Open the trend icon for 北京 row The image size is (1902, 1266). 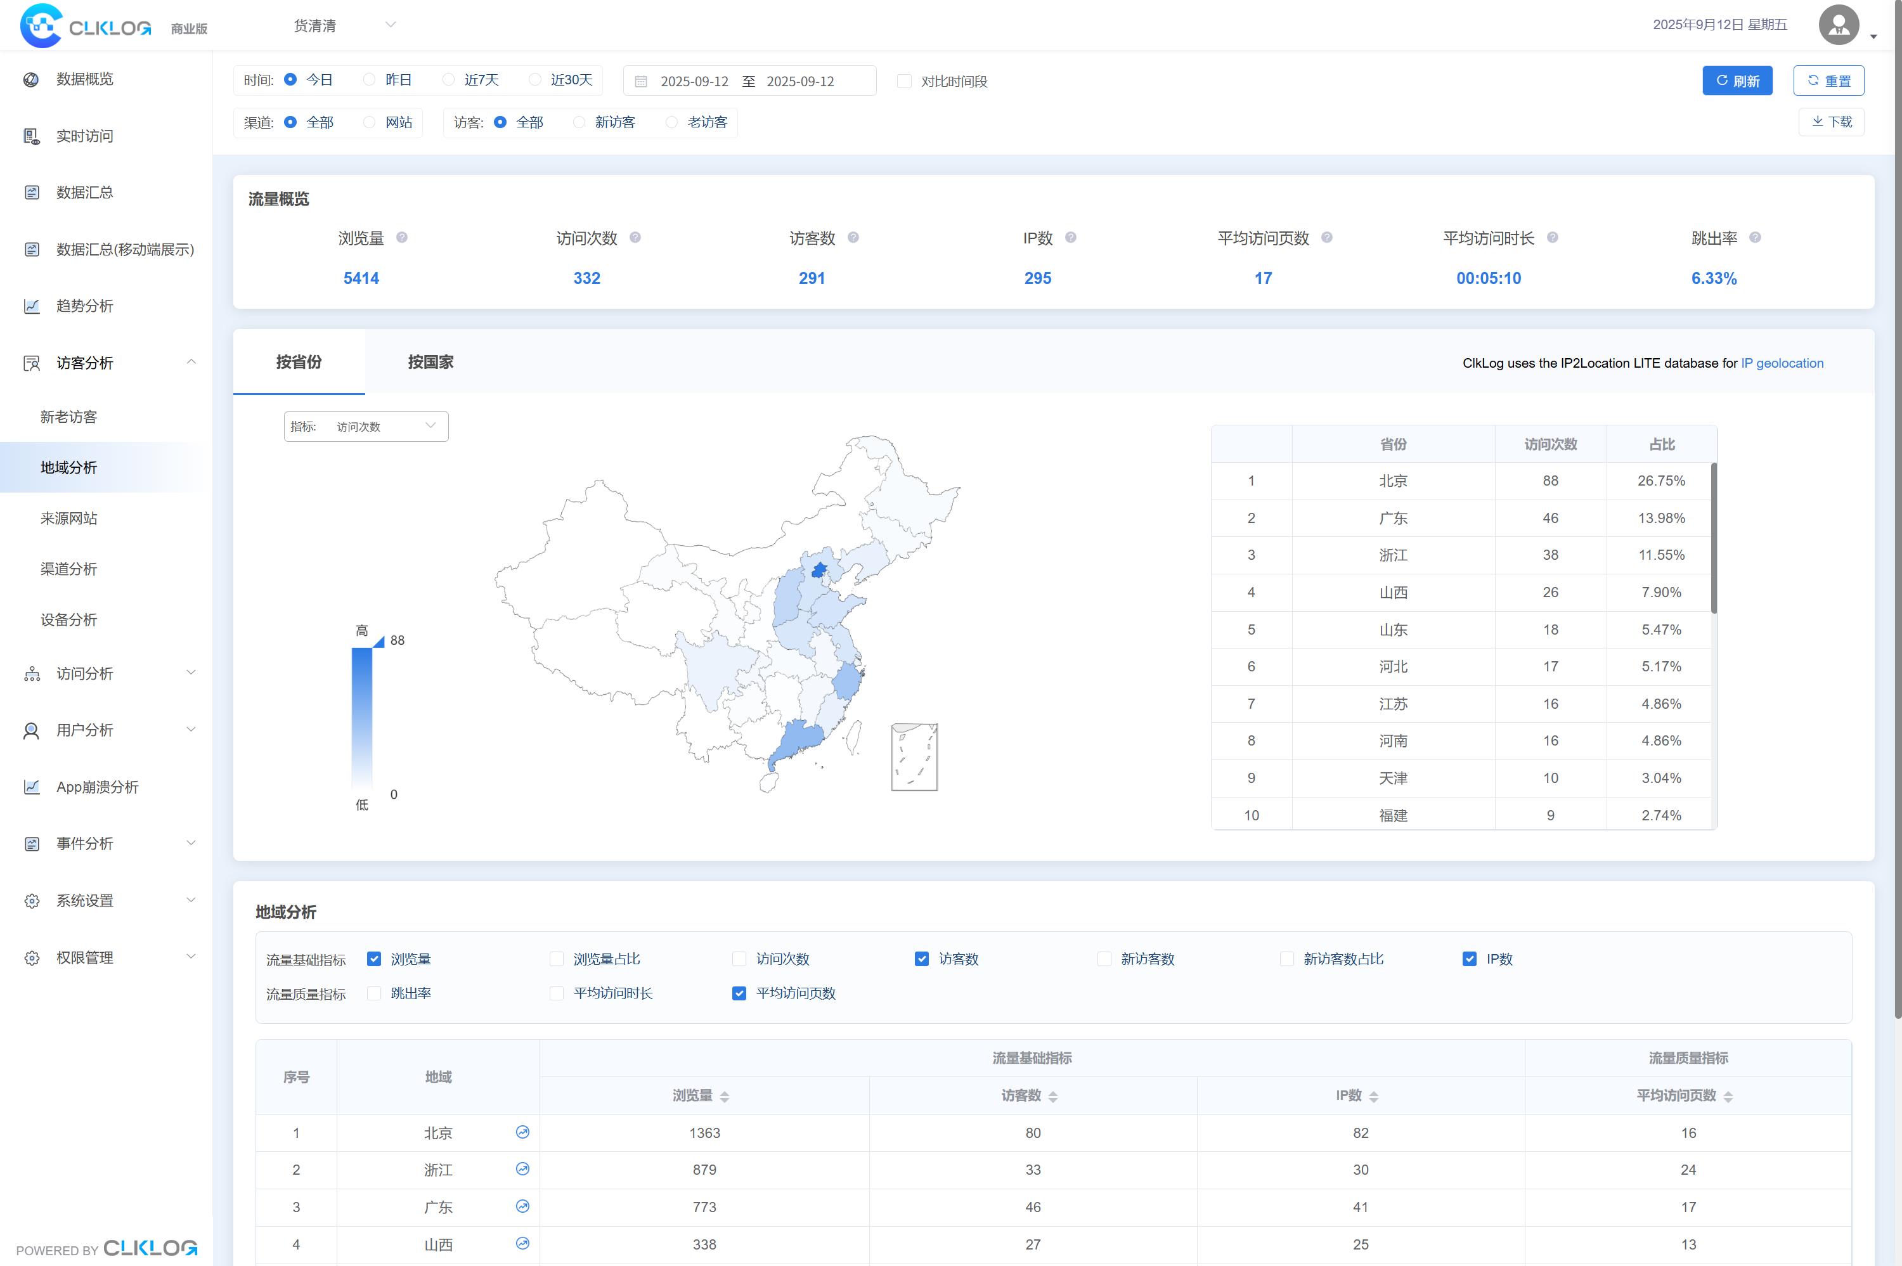click(522, 1132)
